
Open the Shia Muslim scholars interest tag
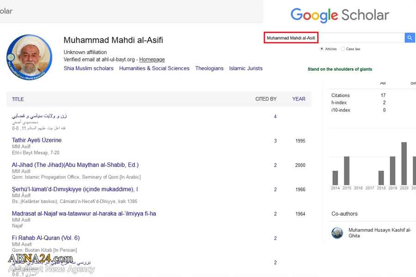point(88,68)
